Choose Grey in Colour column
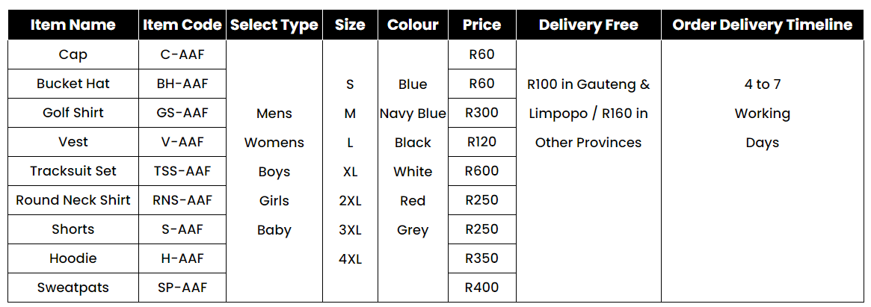Image resolution: width=871 pixels, height=307 pixels. point(413,230)
